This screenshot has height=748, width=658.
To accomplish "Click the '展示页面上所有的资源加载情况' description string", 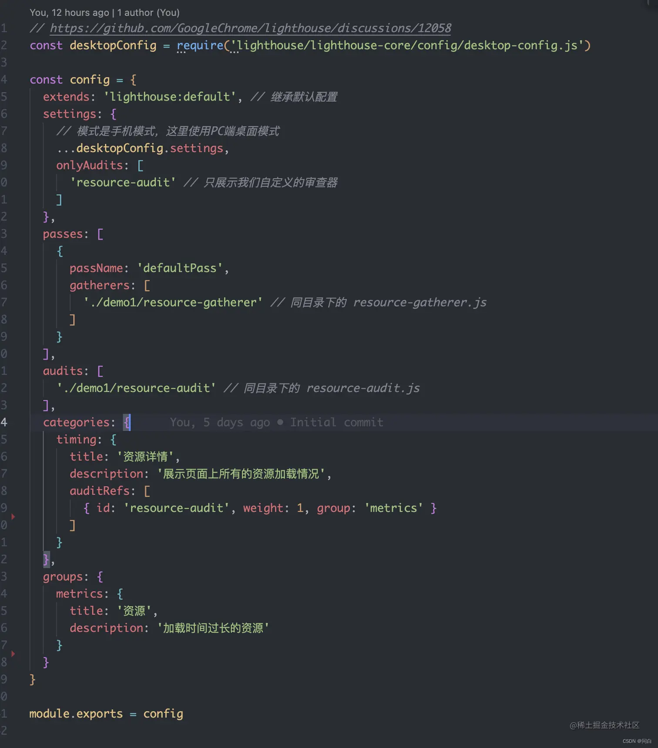I will point(241,474).
